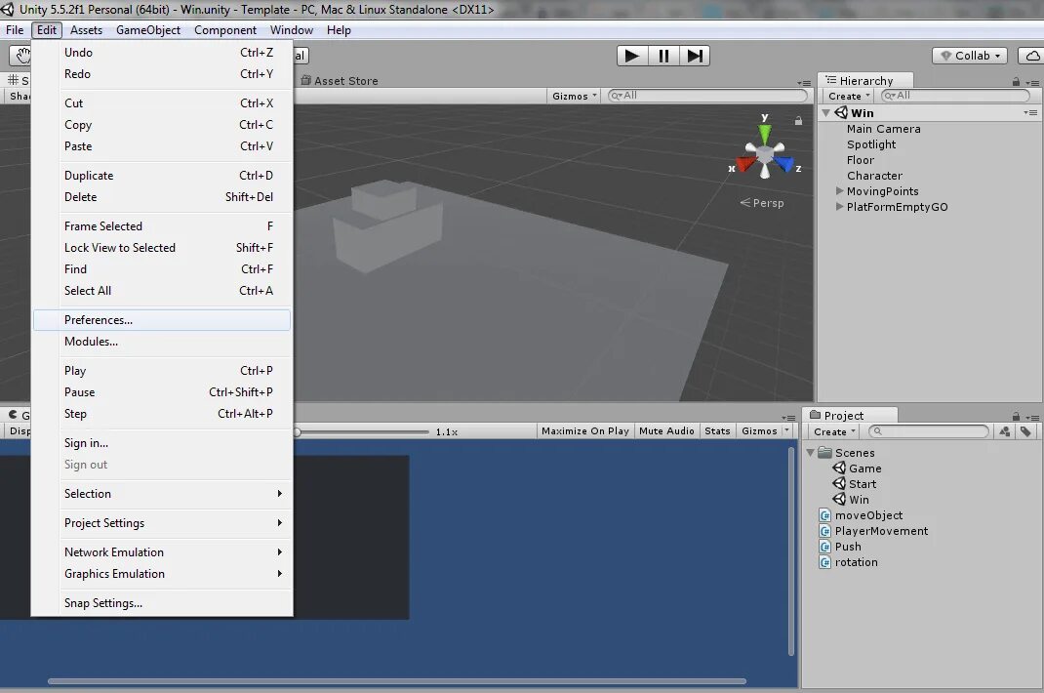The image size is (1044, 693).
Task: Click the blue Z axis cone of scene gizmo
Action: coord(784,163)
